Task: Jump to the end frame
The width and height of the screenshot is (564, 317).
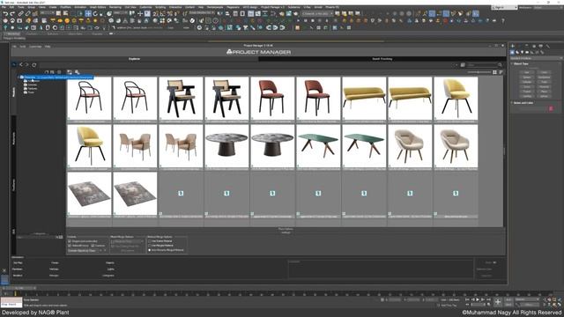Action: (488, 299)
